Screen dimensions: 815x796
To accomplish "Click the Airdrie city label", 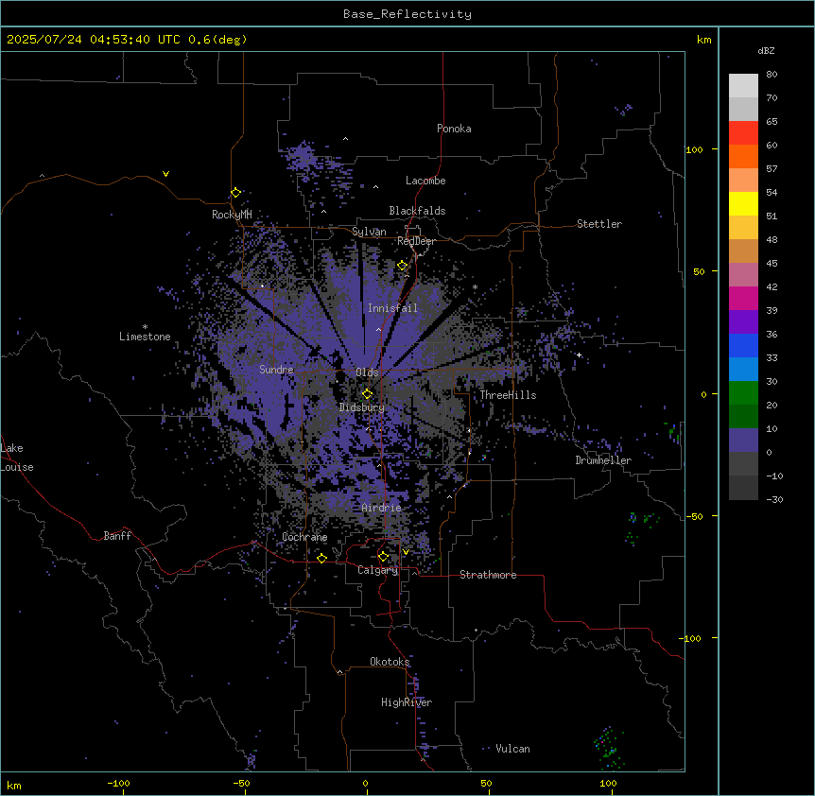I will 382,508.
